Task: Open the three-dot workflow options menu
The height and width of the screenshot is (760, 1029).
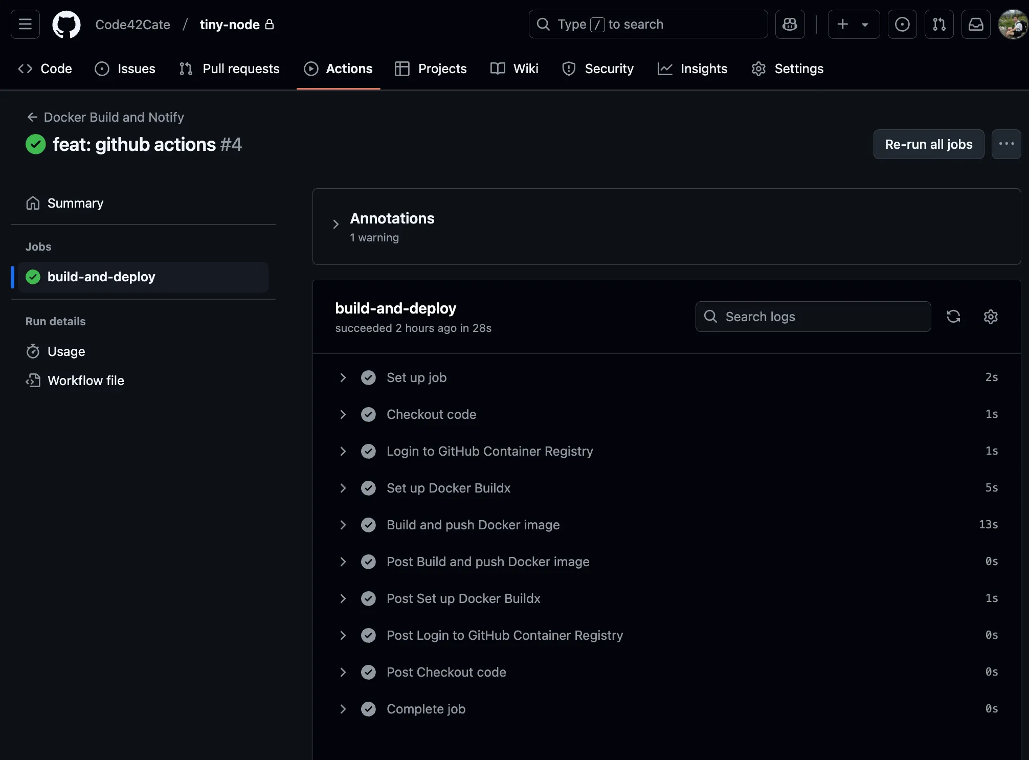Action: click(x=1005, y=144)
